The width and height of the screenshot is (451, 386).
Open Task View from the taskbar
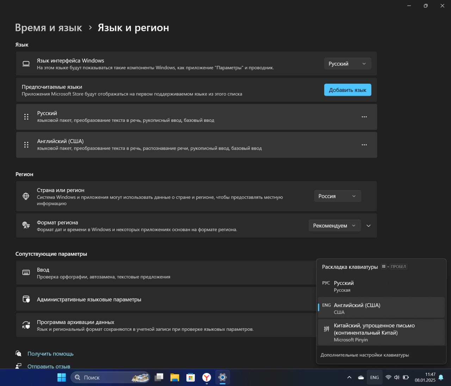[159, 378]
